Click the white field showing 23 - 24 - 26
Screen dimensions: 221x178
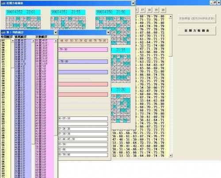pyautogui.click(x=83, y=129)
